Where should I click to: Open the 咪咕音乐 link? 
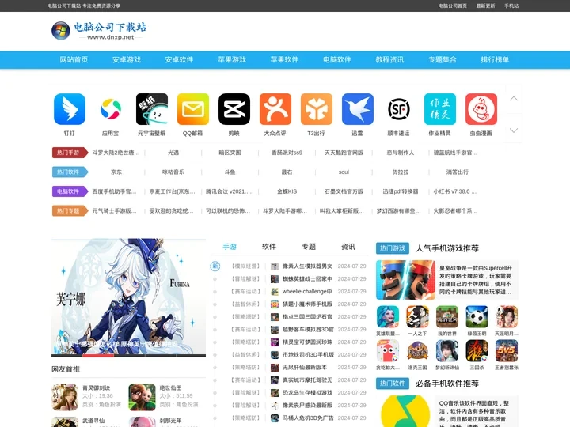pos(173,172)
